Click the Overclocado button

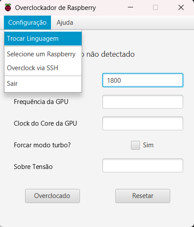click(x=52, y=196)
